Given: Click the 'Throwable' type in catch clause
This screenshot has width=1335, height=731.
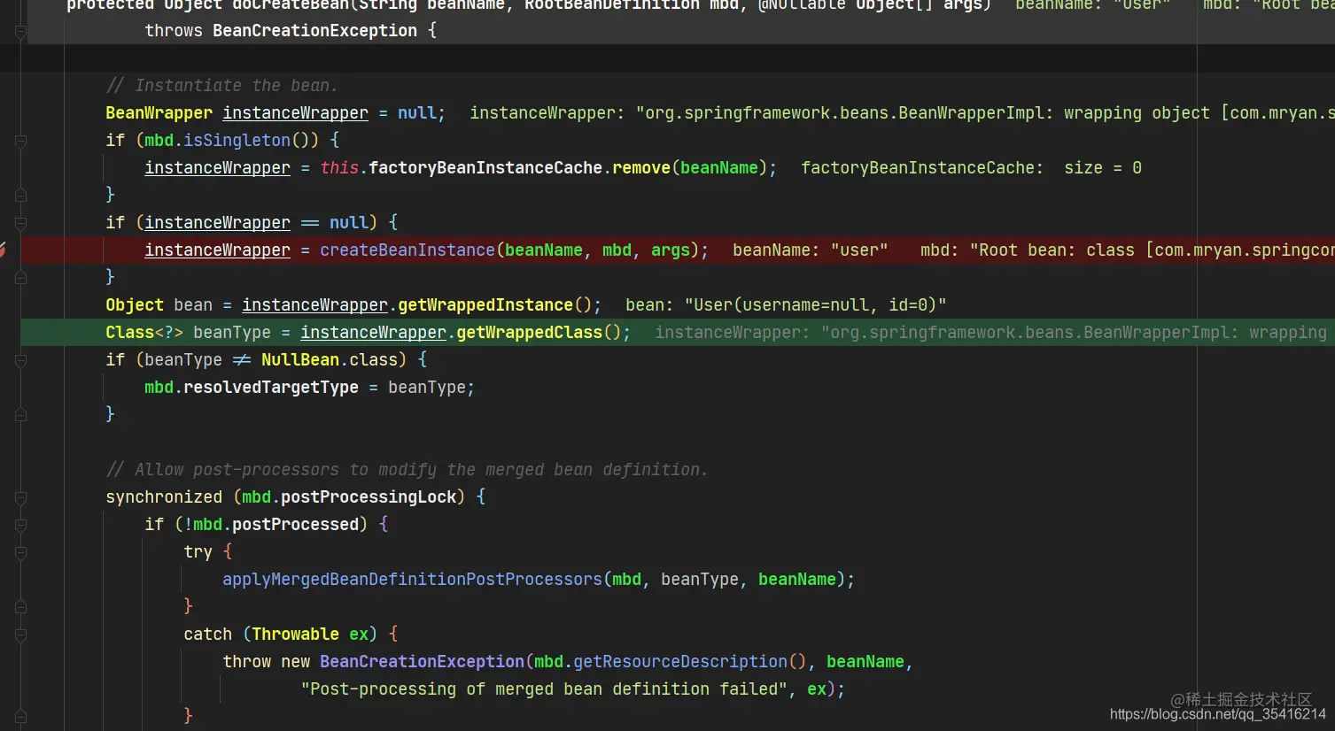Looking at the screenshot, I should pyautogui.click(x=295, y=635).
